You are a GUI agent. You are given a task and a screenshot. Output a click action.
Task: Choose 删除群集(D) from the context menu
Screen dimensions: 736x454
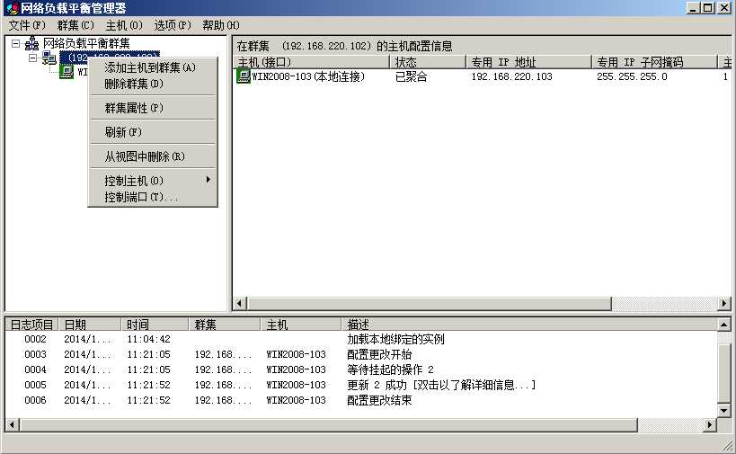(153, 84)
